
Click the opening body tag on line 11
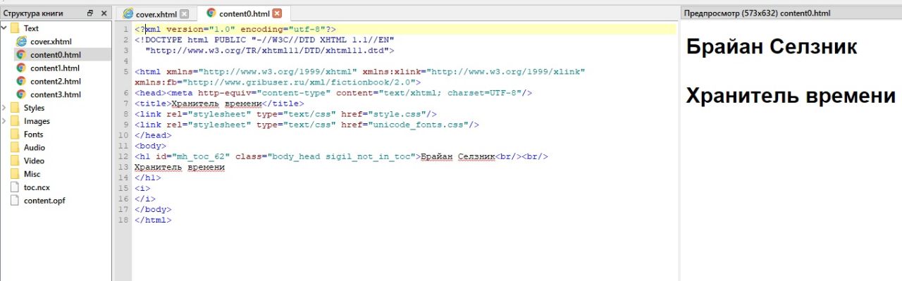[x=150, y=146]
